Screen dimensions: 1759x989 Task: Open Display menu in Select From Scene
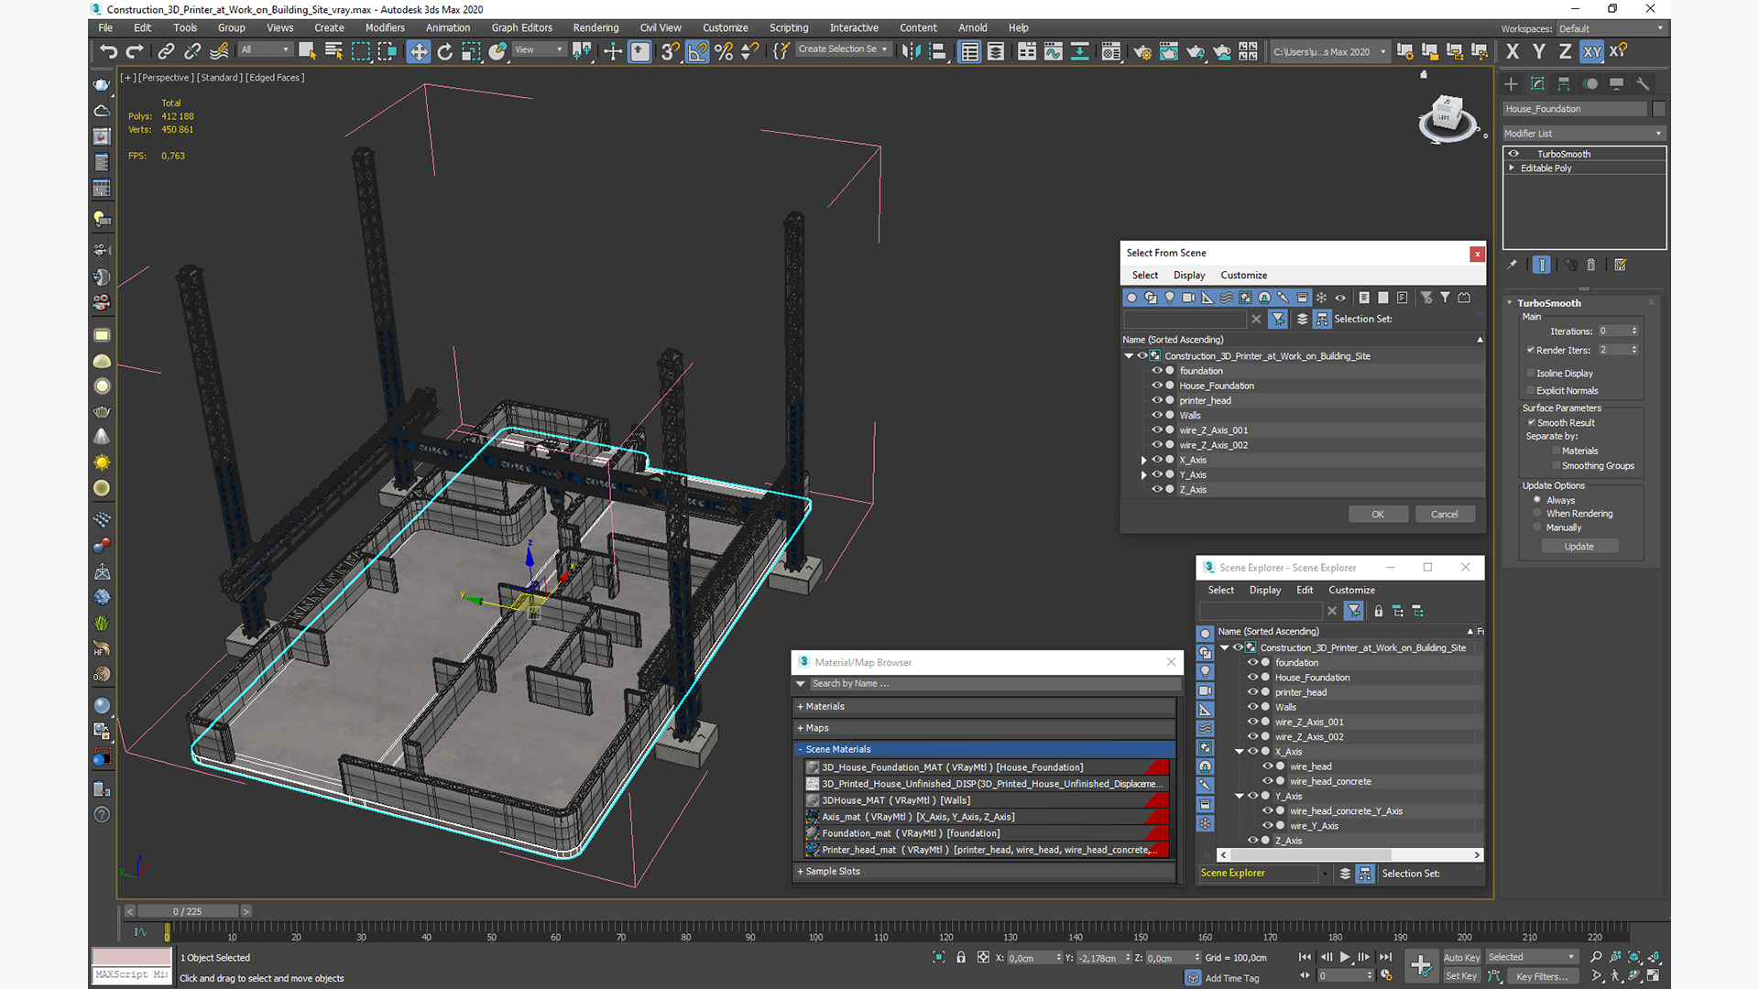pyautogui.click(x=1189, y=275)
